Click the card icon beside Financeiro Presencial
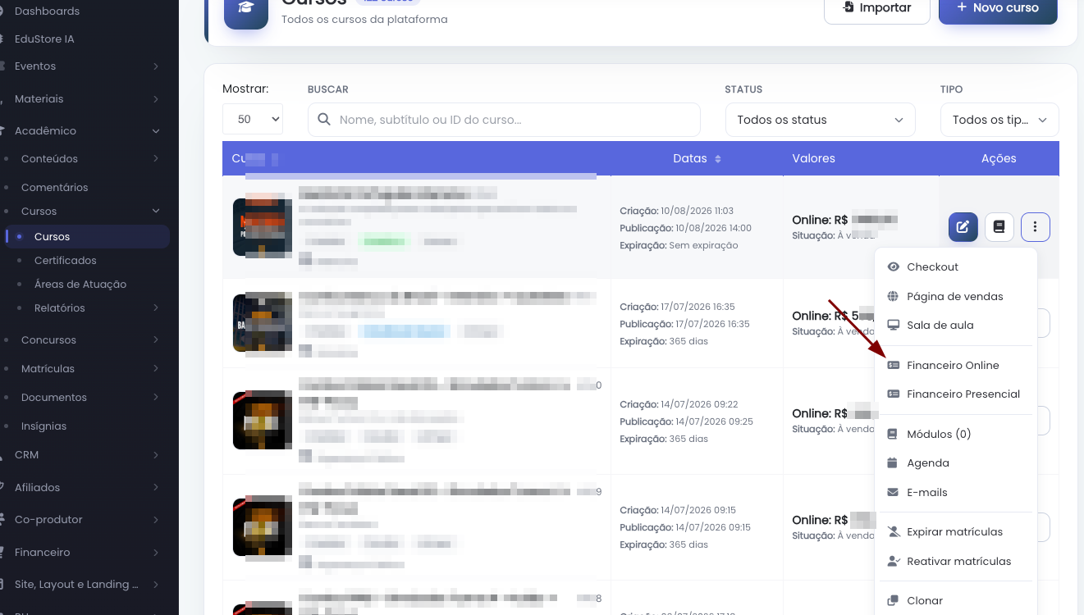Viewport: 1084px width, 615px height. 894,394
